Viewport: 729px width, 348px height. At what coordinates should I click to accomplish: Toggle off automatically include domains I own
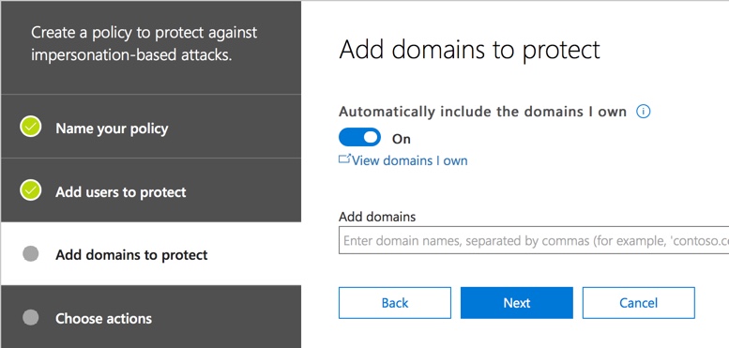click(x=359, y=138)
